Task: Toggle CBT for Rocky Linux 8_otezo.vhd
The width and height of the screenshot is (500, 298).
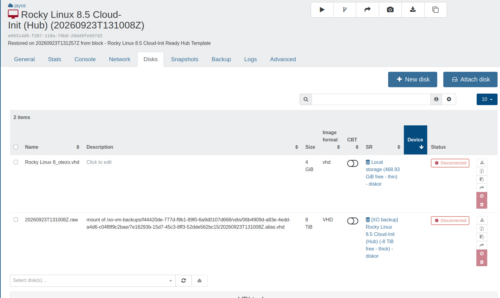Action: point(353,164)
